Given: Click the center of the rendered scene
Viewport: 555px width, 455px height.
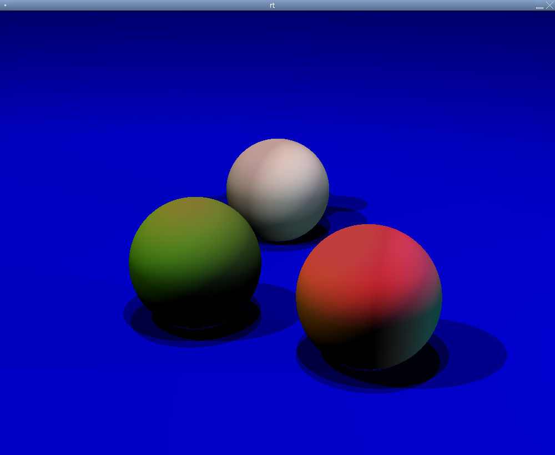Looking at the screenshot, I should point(277,233).
